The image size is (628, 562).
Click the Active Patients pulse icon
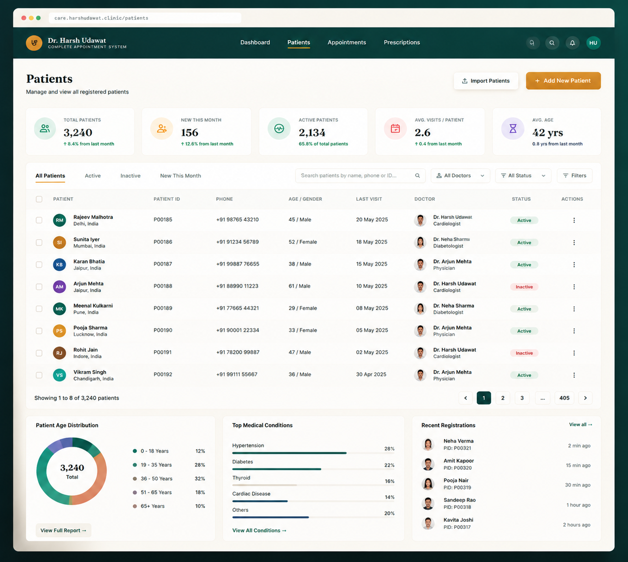point(279,128)
